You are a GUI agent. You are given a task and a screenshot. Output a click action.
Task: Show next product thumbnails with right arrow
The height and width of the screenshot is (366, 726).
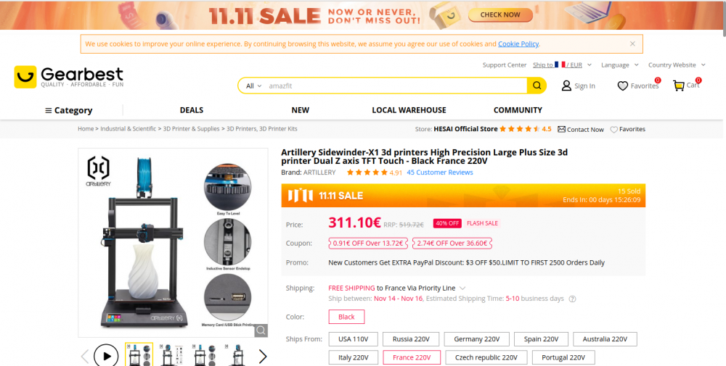[263, 357]
